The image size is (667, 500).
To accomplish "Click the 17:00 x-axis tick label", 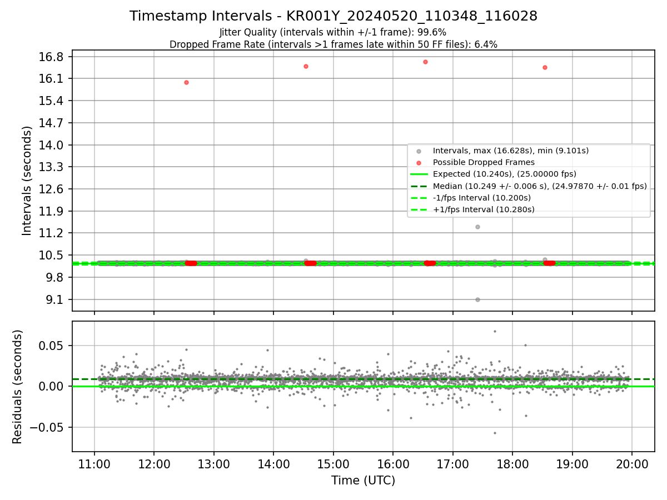I will pyautogui.click(x=452, y=464).
